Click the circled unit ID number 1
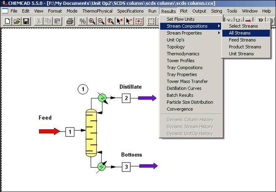 tap(83, 89)
